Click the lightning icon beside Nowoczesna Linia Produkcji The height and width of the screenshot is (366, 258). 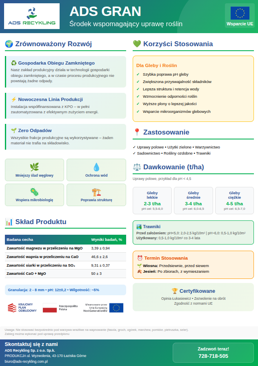(x=14, y=99)
